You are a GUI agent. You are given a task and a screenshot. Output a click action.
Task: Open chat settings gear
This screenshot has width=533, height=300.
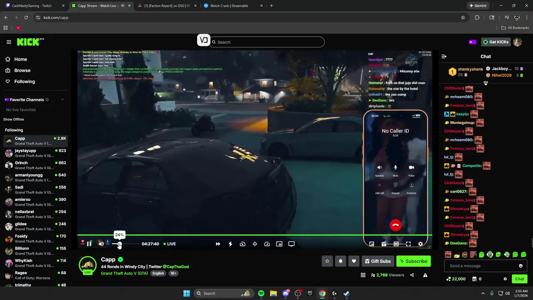point(505,279)
